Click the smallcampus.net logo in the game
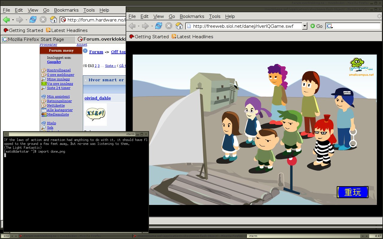 pos(361,67)
